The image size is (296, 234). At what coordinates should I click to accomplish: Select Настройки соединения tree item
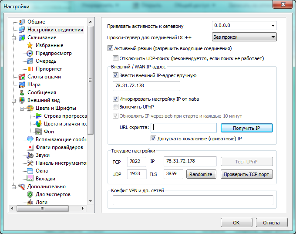click(x=55, y=30)
